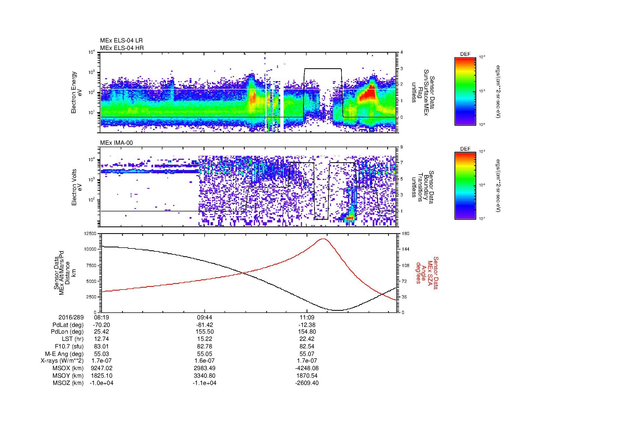The image size is (629, 444).
Task: Click the PdLon value '155.50'
Action: 205,332
